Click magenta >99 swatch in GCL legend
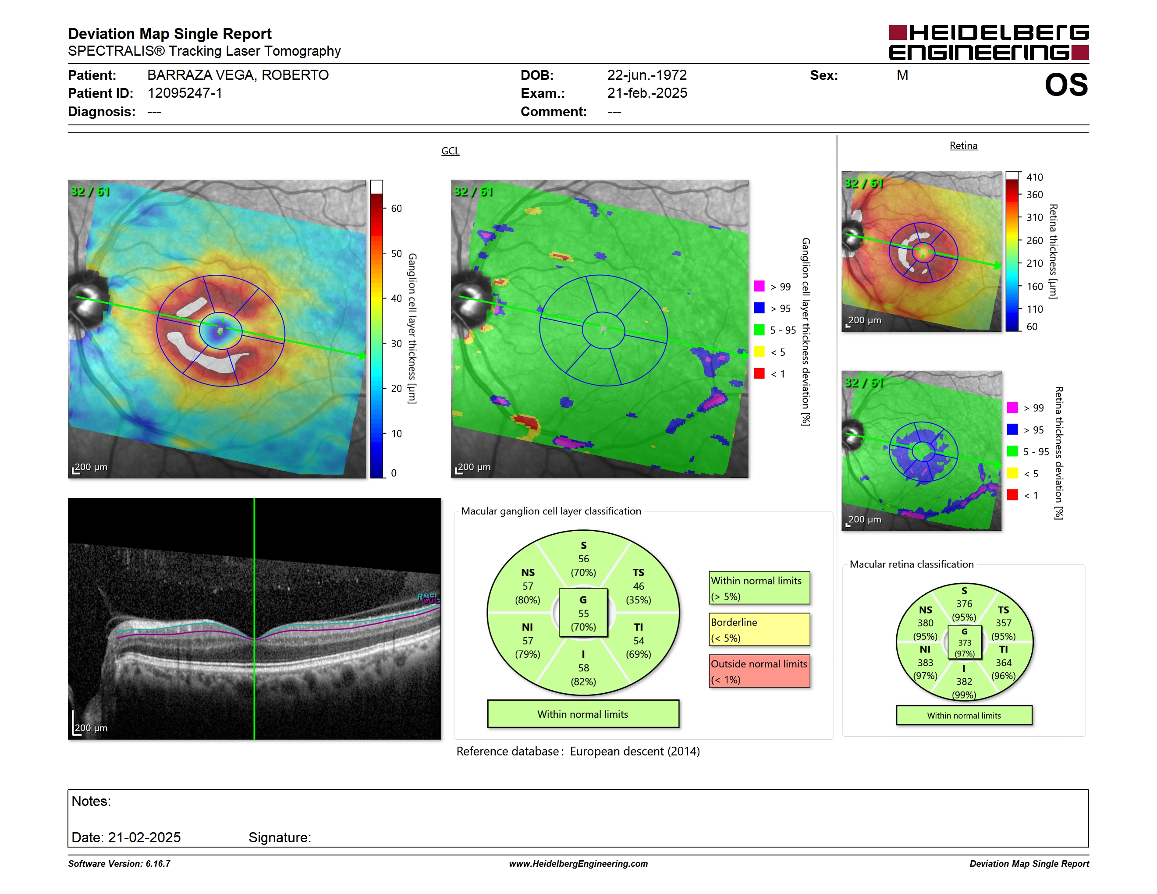This screenshot has width=1157, height=894. pyautogui.click(x=759, y=286)
